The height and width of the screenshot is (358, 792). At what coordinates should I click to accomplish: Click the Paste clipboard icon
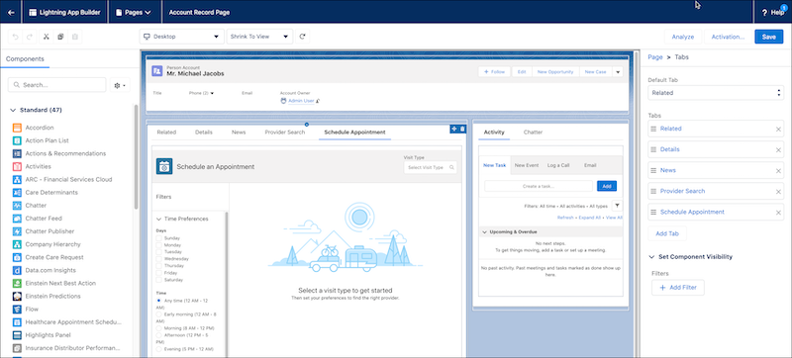(75, 37)
